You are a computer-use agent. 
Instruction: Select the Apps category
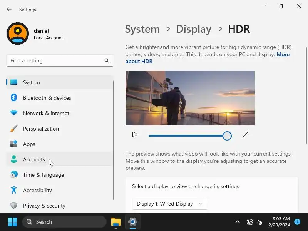(x=60, y=144)
